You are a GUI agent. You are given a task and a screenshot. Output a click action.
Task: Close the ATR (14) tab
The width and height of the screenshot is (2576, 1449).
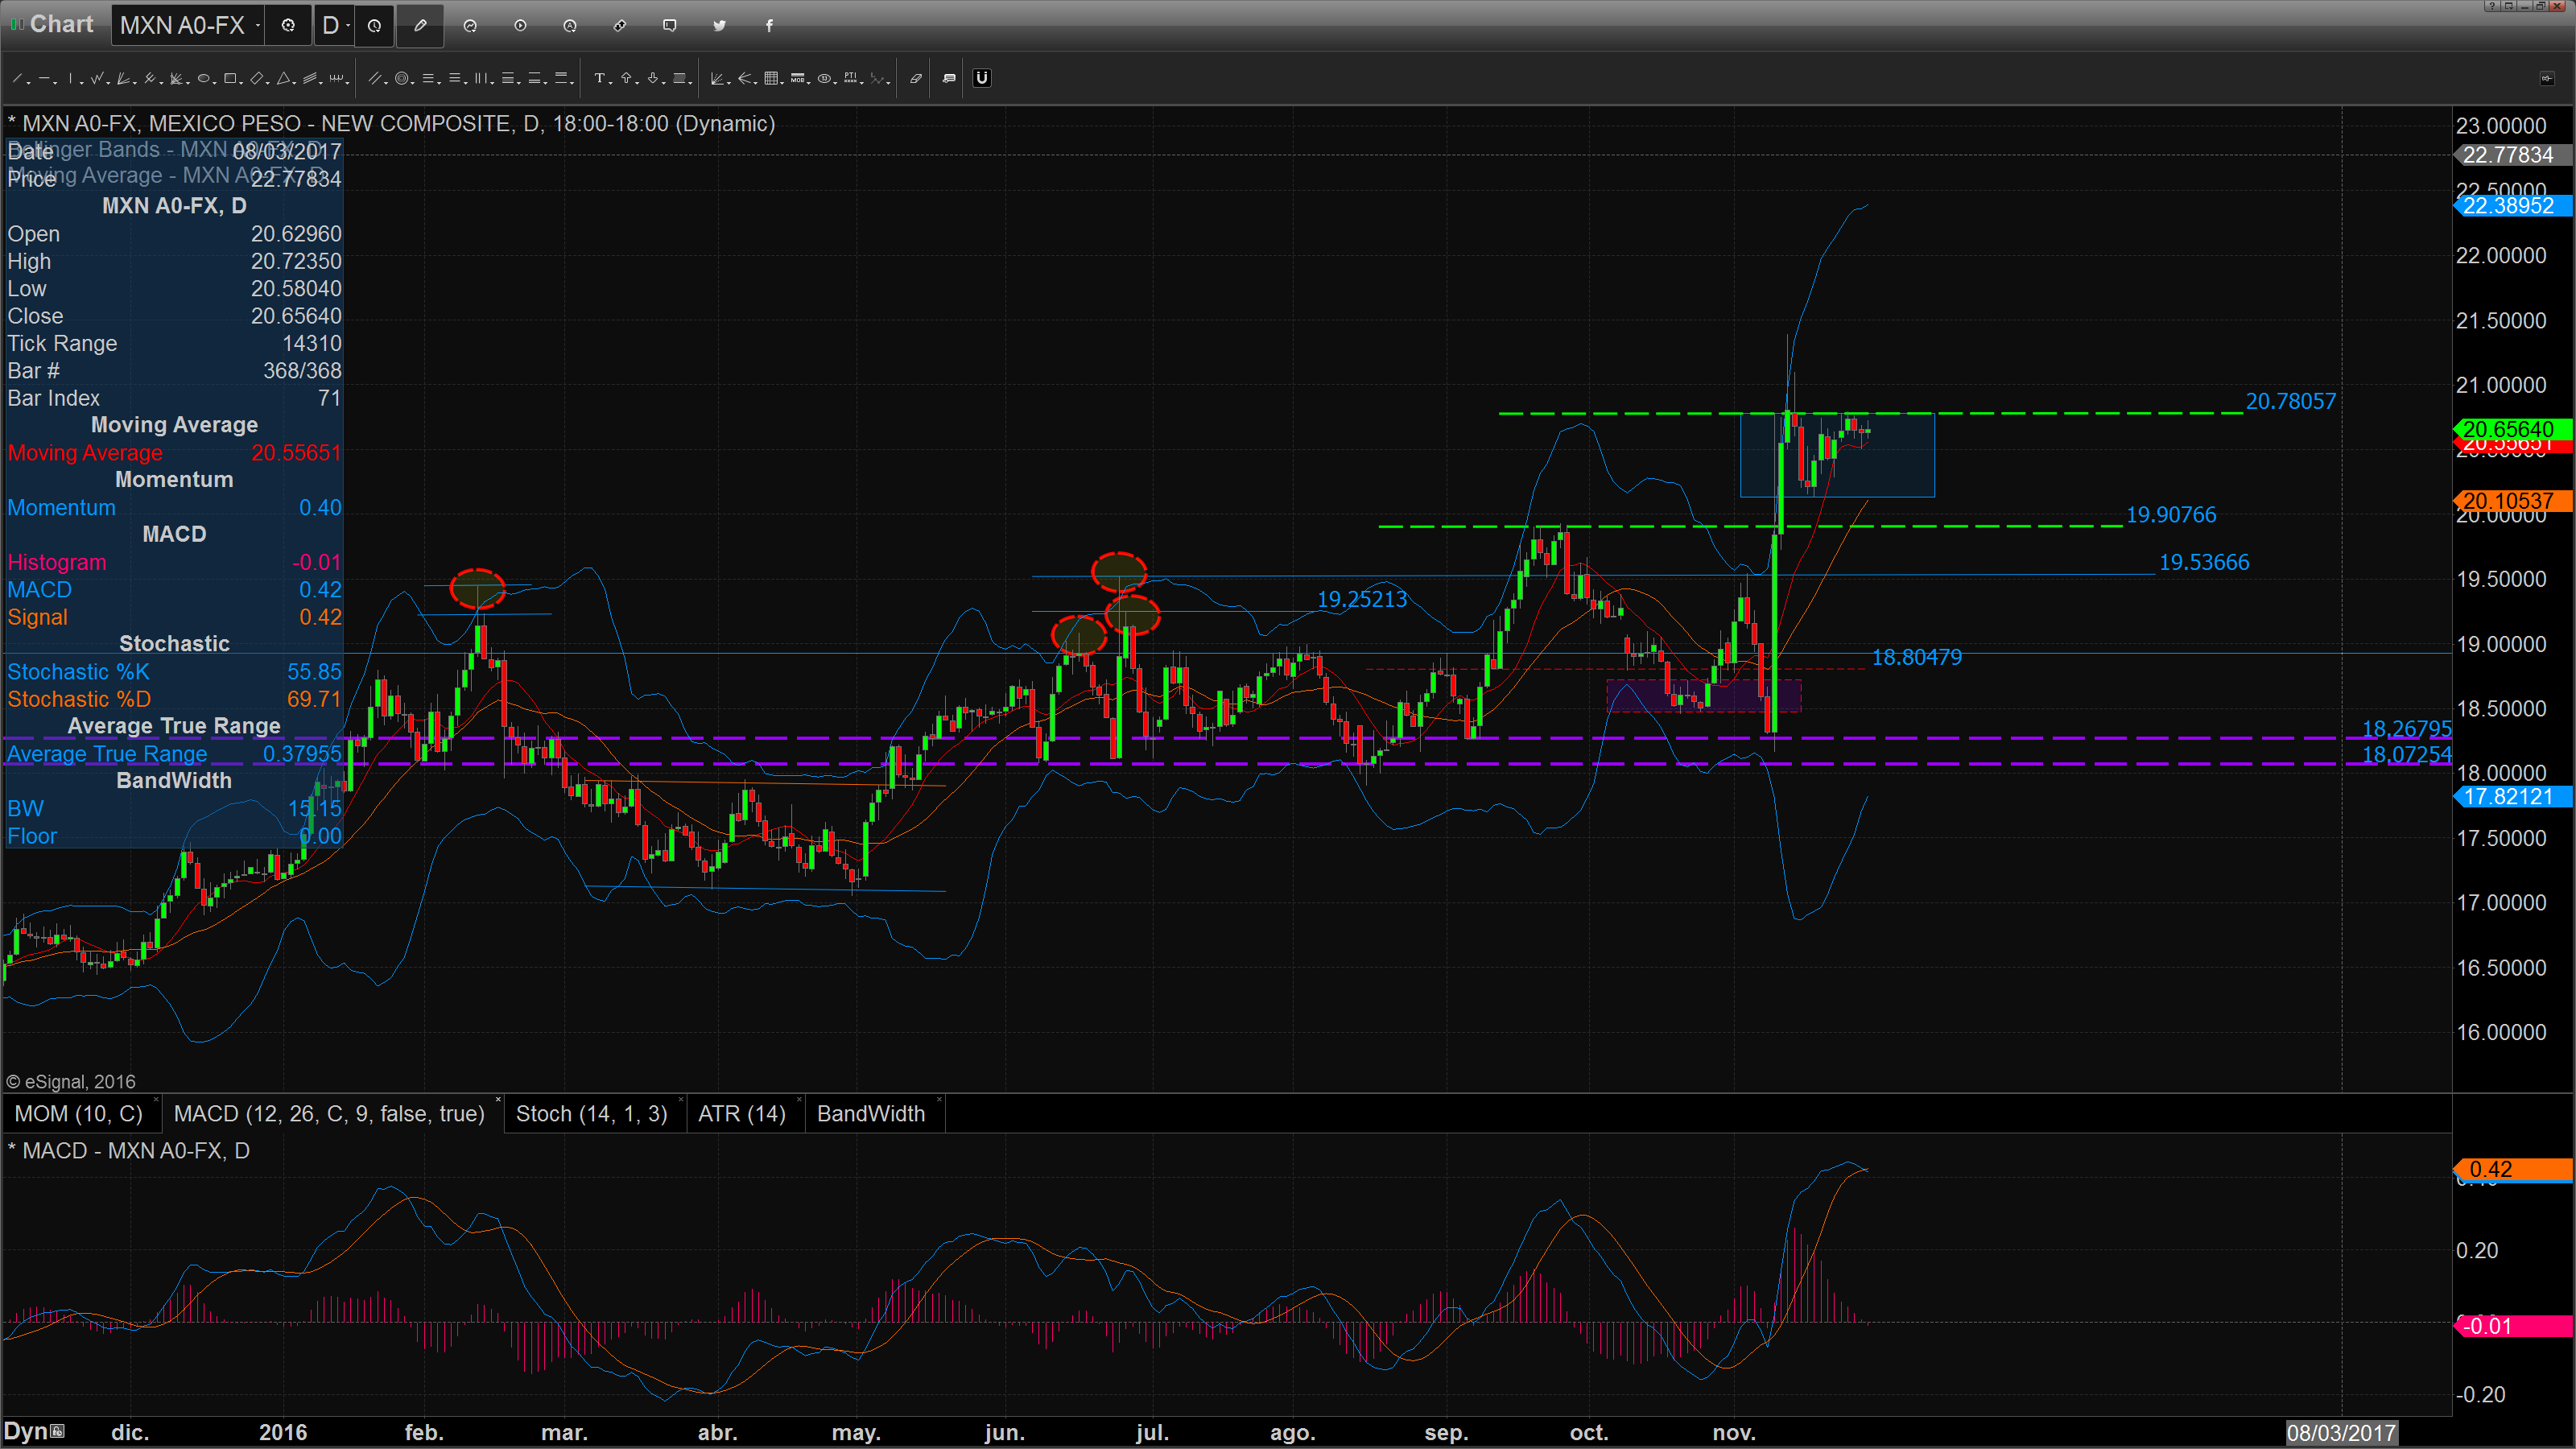tap(798, 1101)
